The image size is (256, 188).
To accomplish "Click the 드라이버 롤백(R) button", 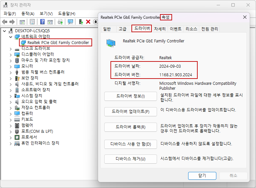I will click(130, 127).
